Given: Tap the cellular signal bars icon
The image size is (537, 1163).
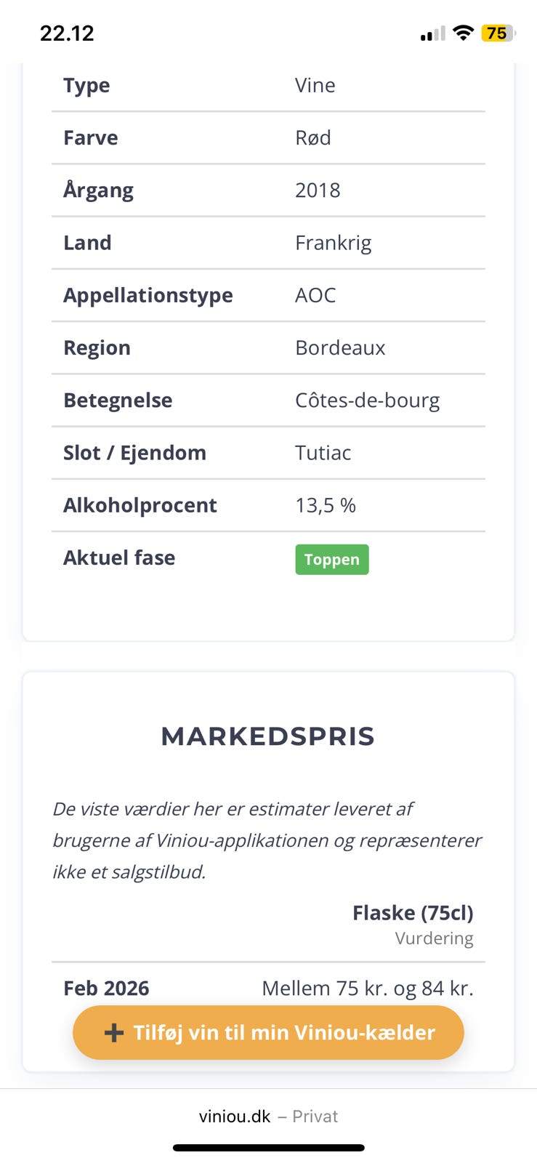Looking at the screenshot, I should [x=433, y=34].
